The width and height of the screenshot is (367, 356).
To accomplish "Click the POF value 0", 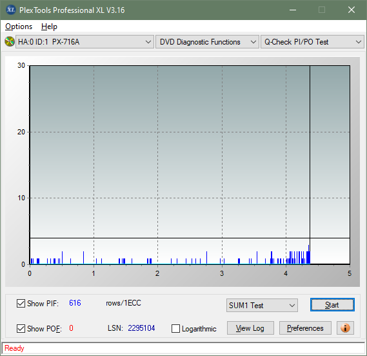I will tap(71, 328).
